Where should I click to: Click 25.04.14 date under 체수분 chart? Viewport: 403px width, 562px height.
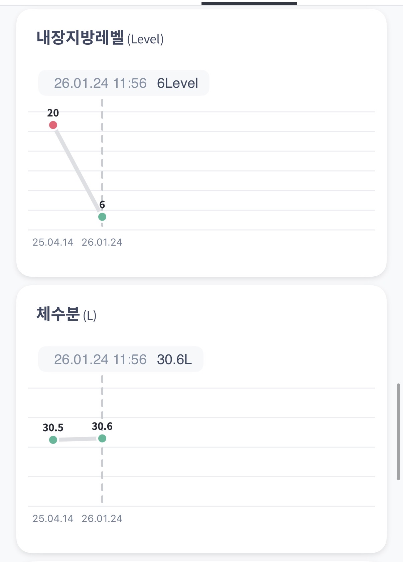(x=53, y=519)
